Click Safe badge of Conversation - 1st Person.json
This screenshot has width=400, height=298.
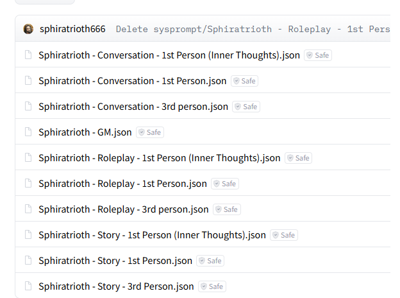[245, 81]
